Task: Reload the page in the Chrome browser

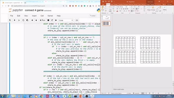Action: 8,6
